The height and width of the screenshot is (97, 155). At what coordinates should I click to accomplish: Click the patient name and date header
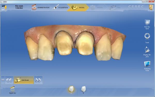pyautogui.click(x=19, y=7)
